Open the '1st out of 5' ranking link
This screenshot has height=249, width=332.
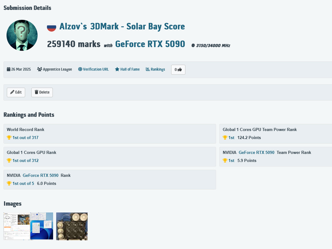click(x=23, y=183)
